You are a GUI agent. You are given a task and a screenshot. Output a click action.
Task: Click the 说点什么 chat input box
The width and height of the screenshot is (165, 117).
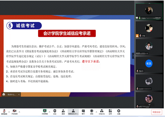(11, 94)
